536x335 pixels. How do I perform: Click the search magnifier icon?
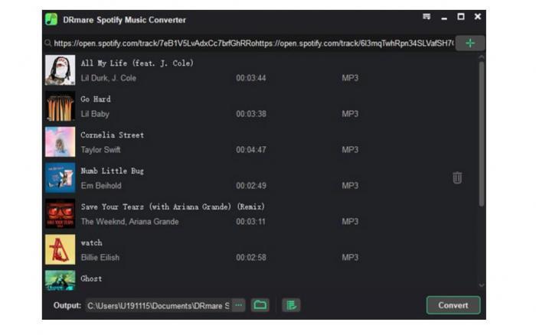click(47, 43)
